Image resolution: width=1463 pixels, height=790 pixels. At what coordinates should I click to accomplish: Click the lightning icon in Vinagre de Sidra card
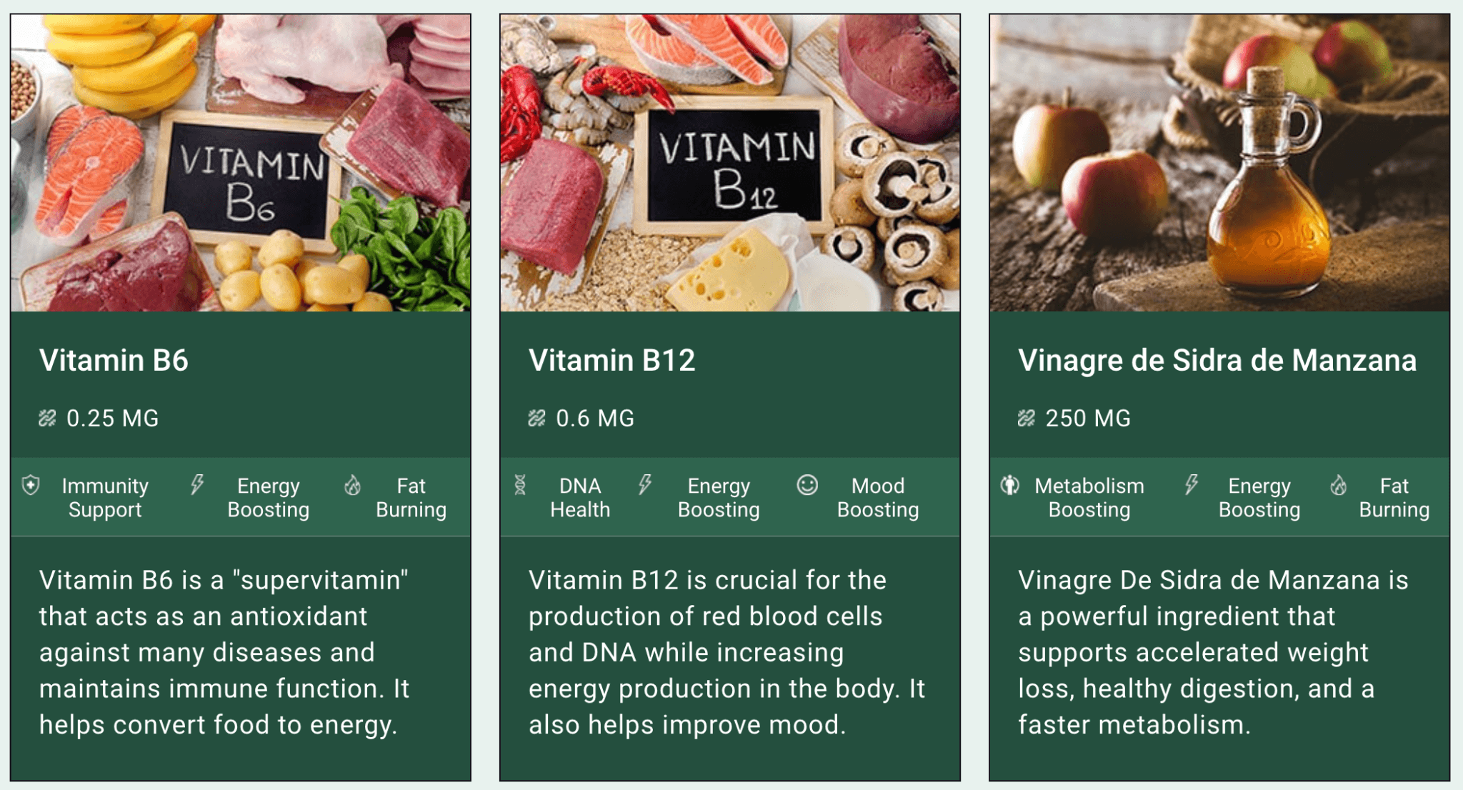(x=1191, y=485)
